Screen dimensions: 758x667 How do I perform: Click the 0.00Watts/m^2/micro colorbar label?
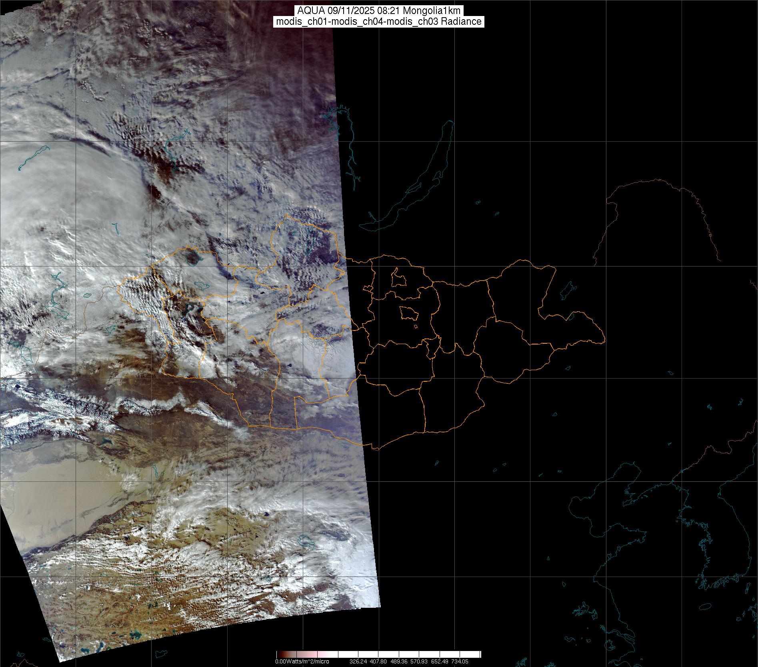pos(302,661)
